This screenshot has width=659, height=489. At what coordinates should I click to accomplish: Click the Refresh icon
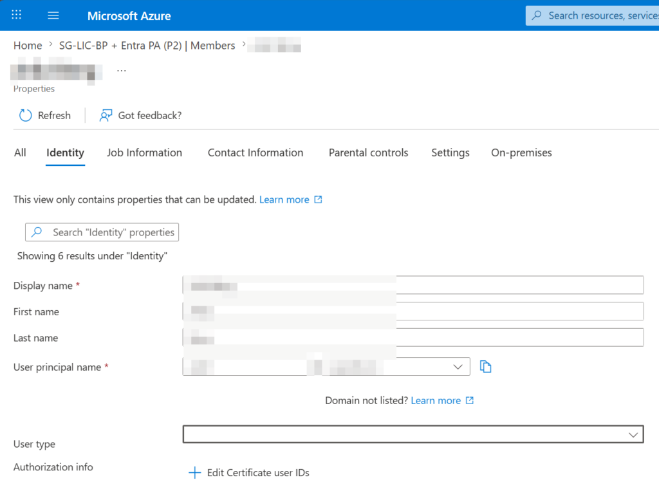click(x=25, y=115)
